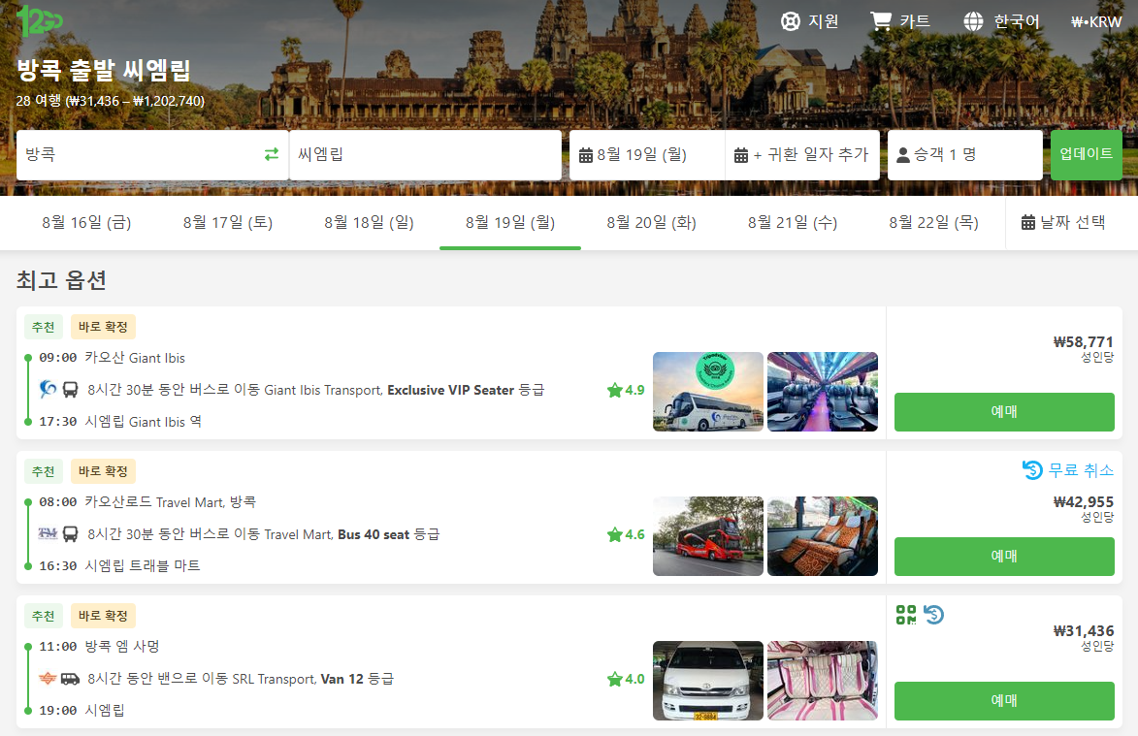Image resolution: width=1138 pixels, height=736 pixels.
Task: Select the 8월 17일 (토) date tab
Action: pyautogui.click(x=228, y=223)
